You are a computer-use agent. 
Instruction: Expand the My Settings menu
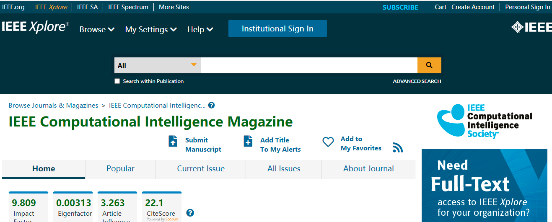[x=151, y=29]
